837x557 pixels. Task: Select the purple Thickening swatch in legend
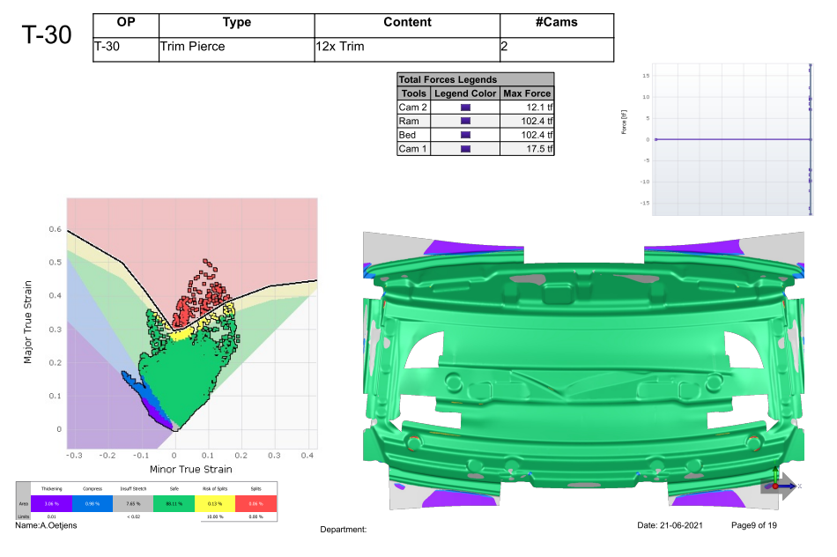point(51,503)
